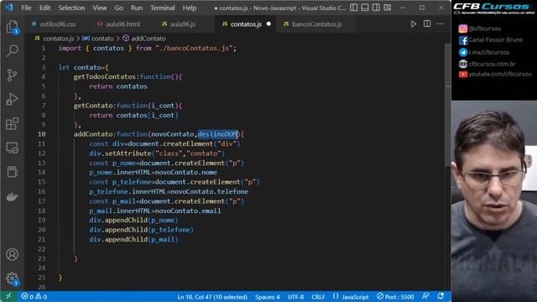The image size is (537, 302).
Task: Toggle the bottom panel layout icon
Action: click(x=365, y=8)
